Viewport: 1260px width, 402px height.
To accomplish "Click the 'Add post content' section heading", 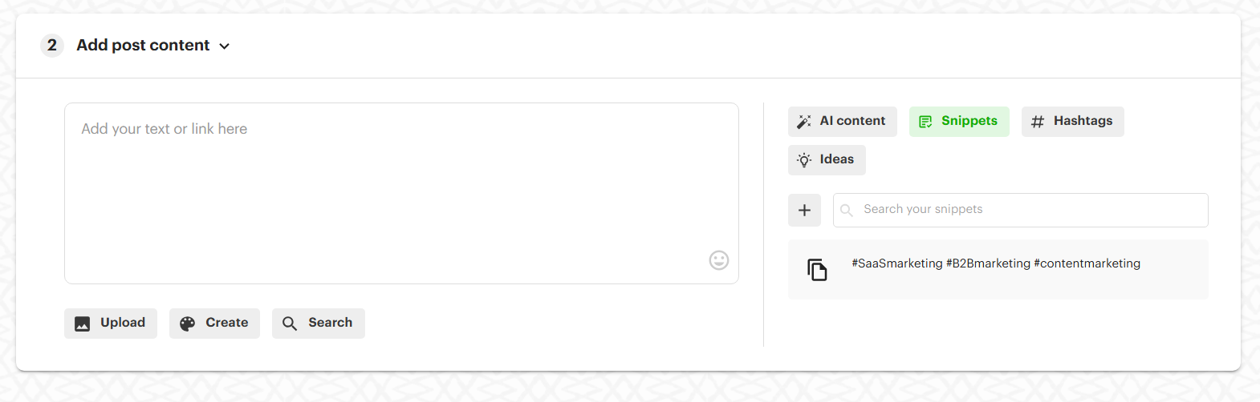I will point(143,46).
